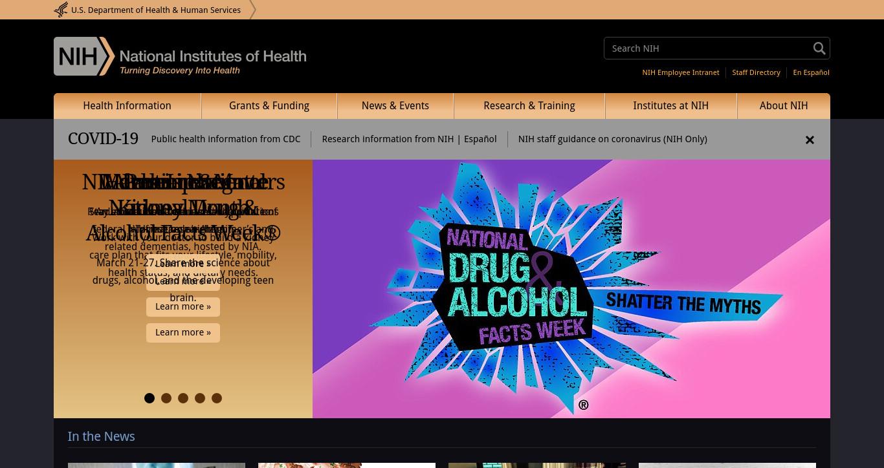Open the Research & Training menu
The image size is (884, 468).
529,106
